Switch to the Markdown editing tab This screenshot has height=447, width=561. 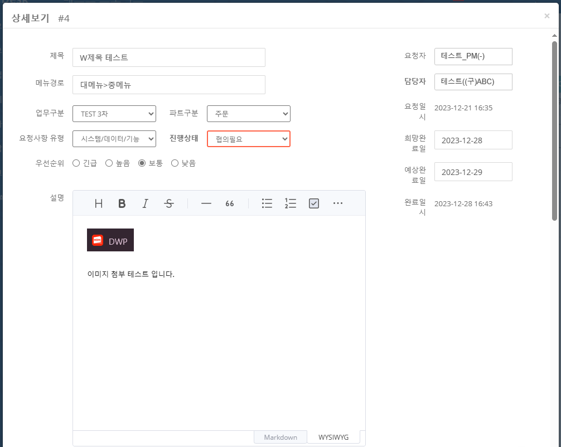(x=280, y=436)
